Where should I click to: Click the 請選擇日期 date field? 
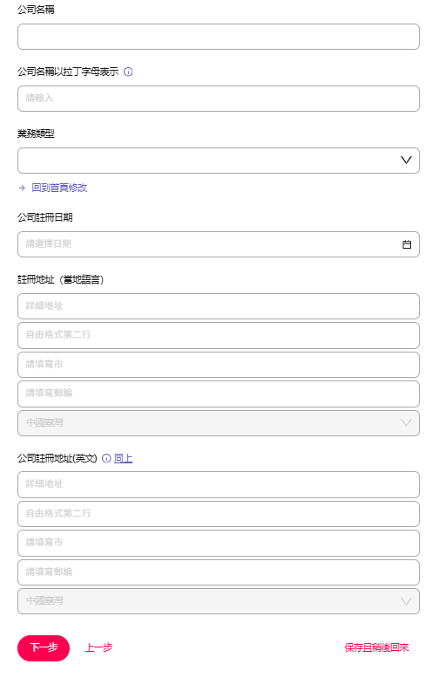(x=219, y=244)
